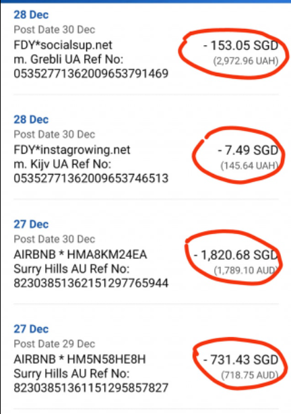Select the -731.43 SGD amount

pyautogui.click(x=240, y=360)
